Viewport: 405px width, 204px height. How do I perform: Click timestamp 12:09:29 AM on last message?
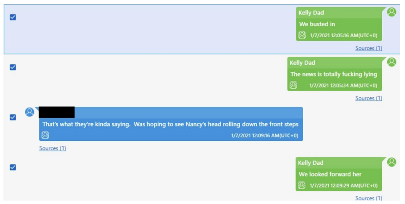click(x=344, y=186)
